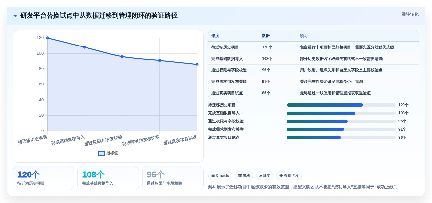Select table cell 完成基础数据导入
Image resolution: width=432 pixels, height=203 pixels.
click(227, 59)
